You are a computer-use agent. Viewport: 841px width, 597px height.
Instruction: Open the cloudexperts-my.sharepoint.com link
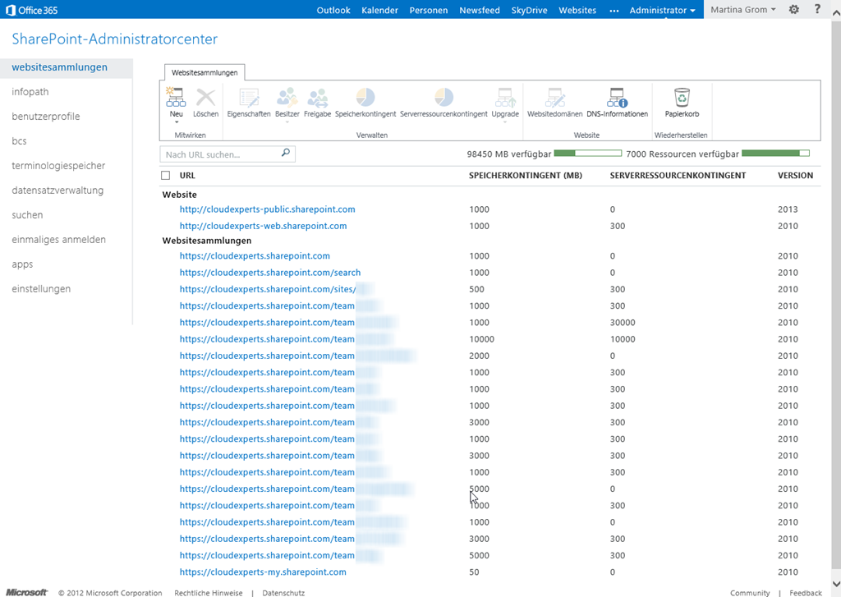[263, 572]
